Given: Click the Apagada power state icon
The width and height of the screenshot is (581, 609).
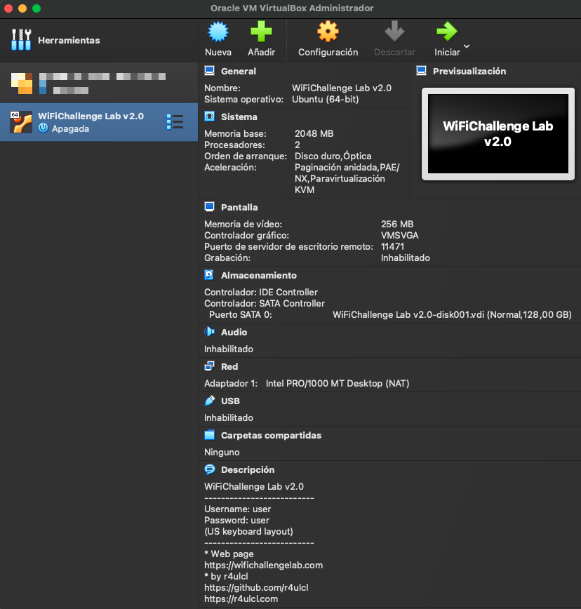Looking at the screenshot, I should [x=43, y=128].
